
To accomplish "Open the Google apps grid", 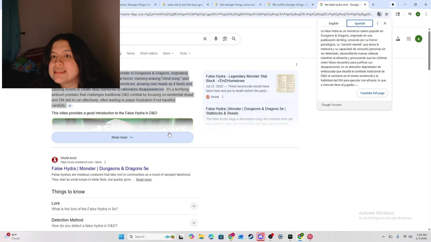I will [409, 39].
